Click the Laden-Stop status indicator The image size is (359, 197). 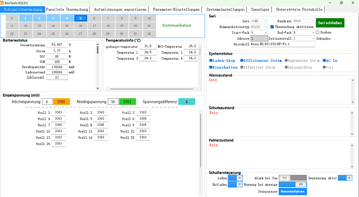point(222,61)
